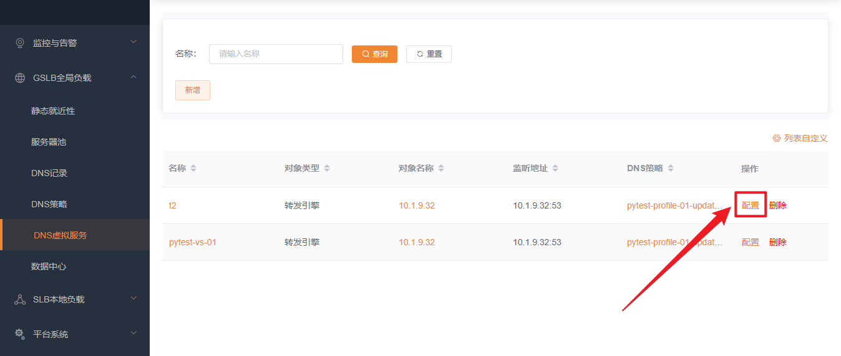
Task: Open the DNS策略 menu item
Action: coord(49,204)
